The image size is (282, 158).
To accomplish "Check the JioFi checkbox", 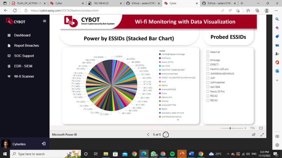I will coord(208,78).
